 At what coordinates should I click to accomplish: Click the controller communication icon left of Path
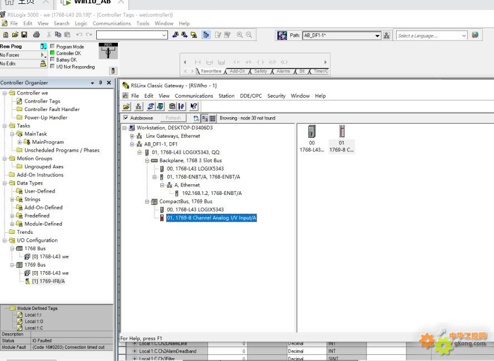click(282, 36)
